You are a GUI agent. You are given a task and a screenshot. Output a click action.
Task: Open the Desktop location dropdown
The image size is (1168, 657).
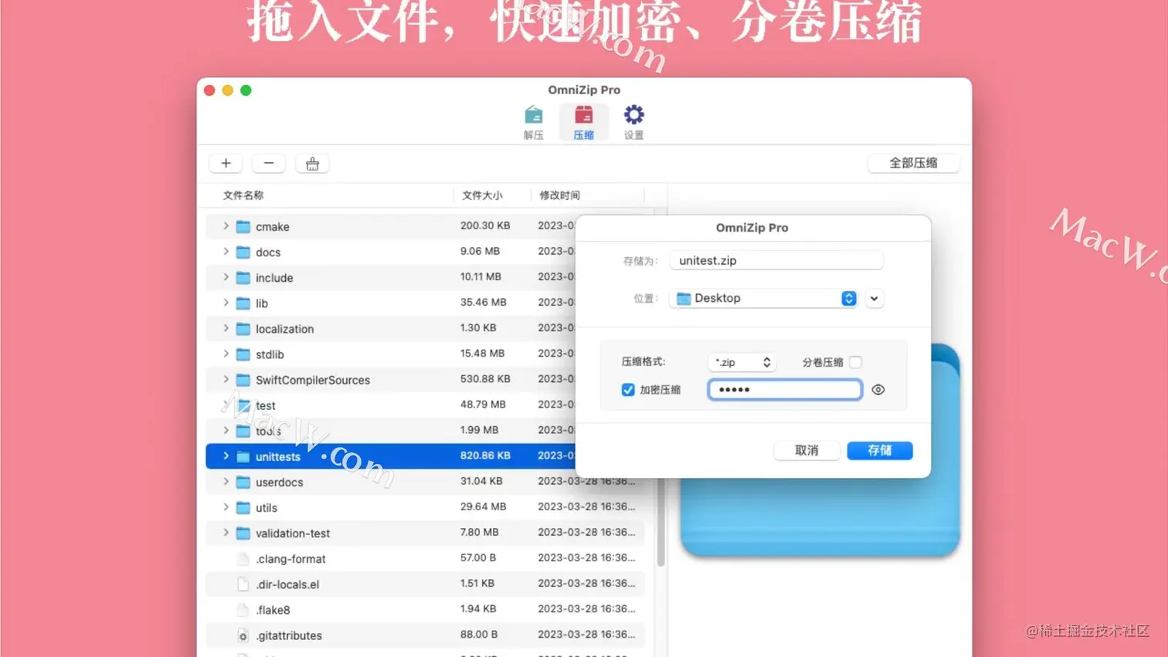[763, 298]
